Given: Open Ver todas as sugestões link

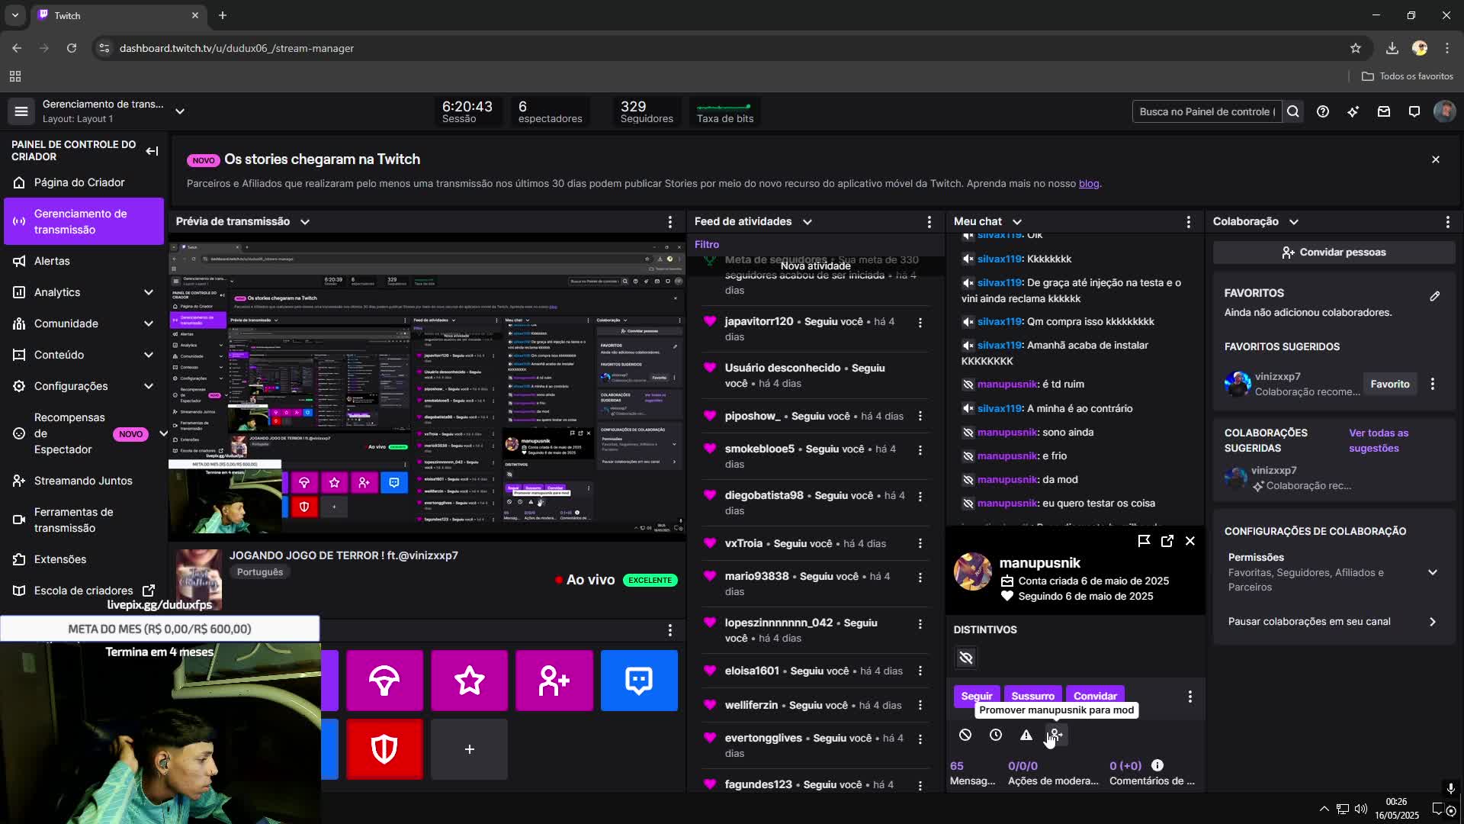Looking at the screenshot, I should [x=1379, y=440].
